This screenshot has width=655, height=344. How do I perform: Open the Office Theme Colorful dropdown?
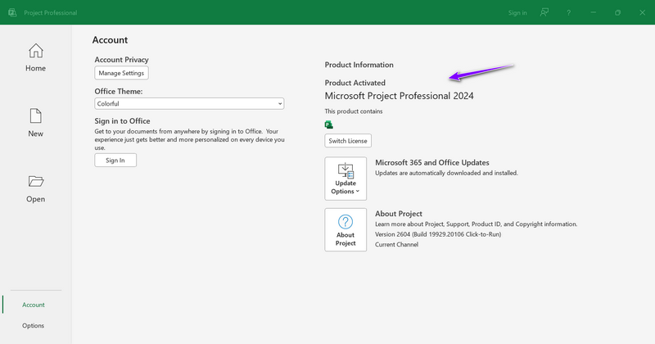(189, 104)
